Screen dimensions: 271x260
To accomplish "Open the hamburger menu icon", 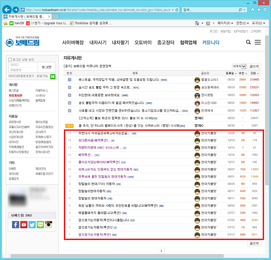I will click(x=258, y=42).
